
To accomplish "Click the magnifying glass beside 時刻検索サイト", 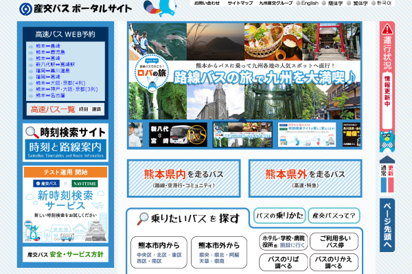I will (32, 132).
